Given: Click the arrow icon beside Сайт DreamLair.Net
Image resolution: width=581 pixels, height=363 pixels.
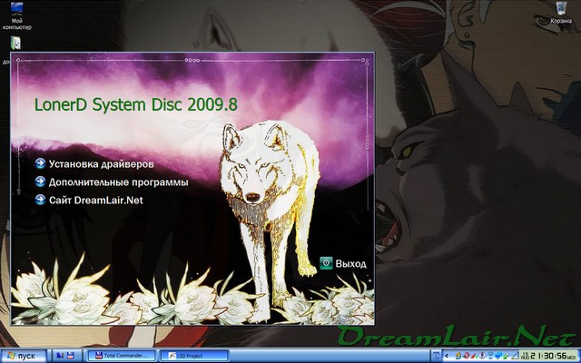Looking at the screenshot, I should point(40,199).
